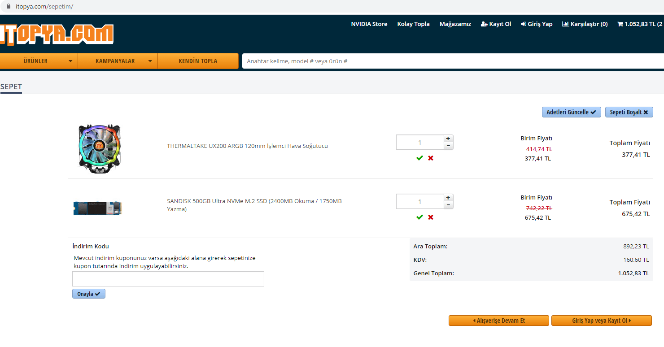Click Thermaltake cooler quantity field
Viewport: 664px width, 347px height.
(420, 143)
